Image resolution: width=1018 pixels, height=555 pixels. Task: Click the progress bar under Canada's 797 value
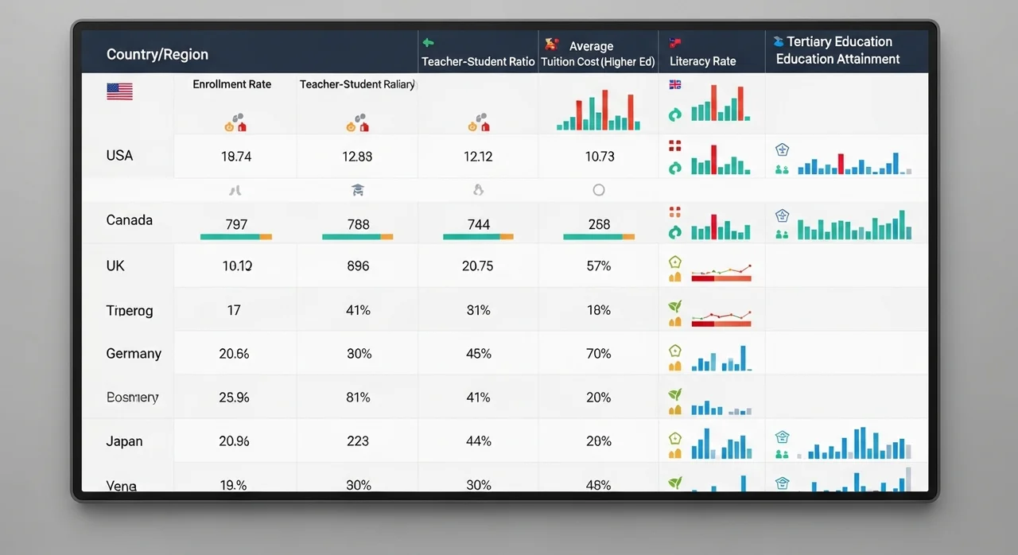point(236,237)
